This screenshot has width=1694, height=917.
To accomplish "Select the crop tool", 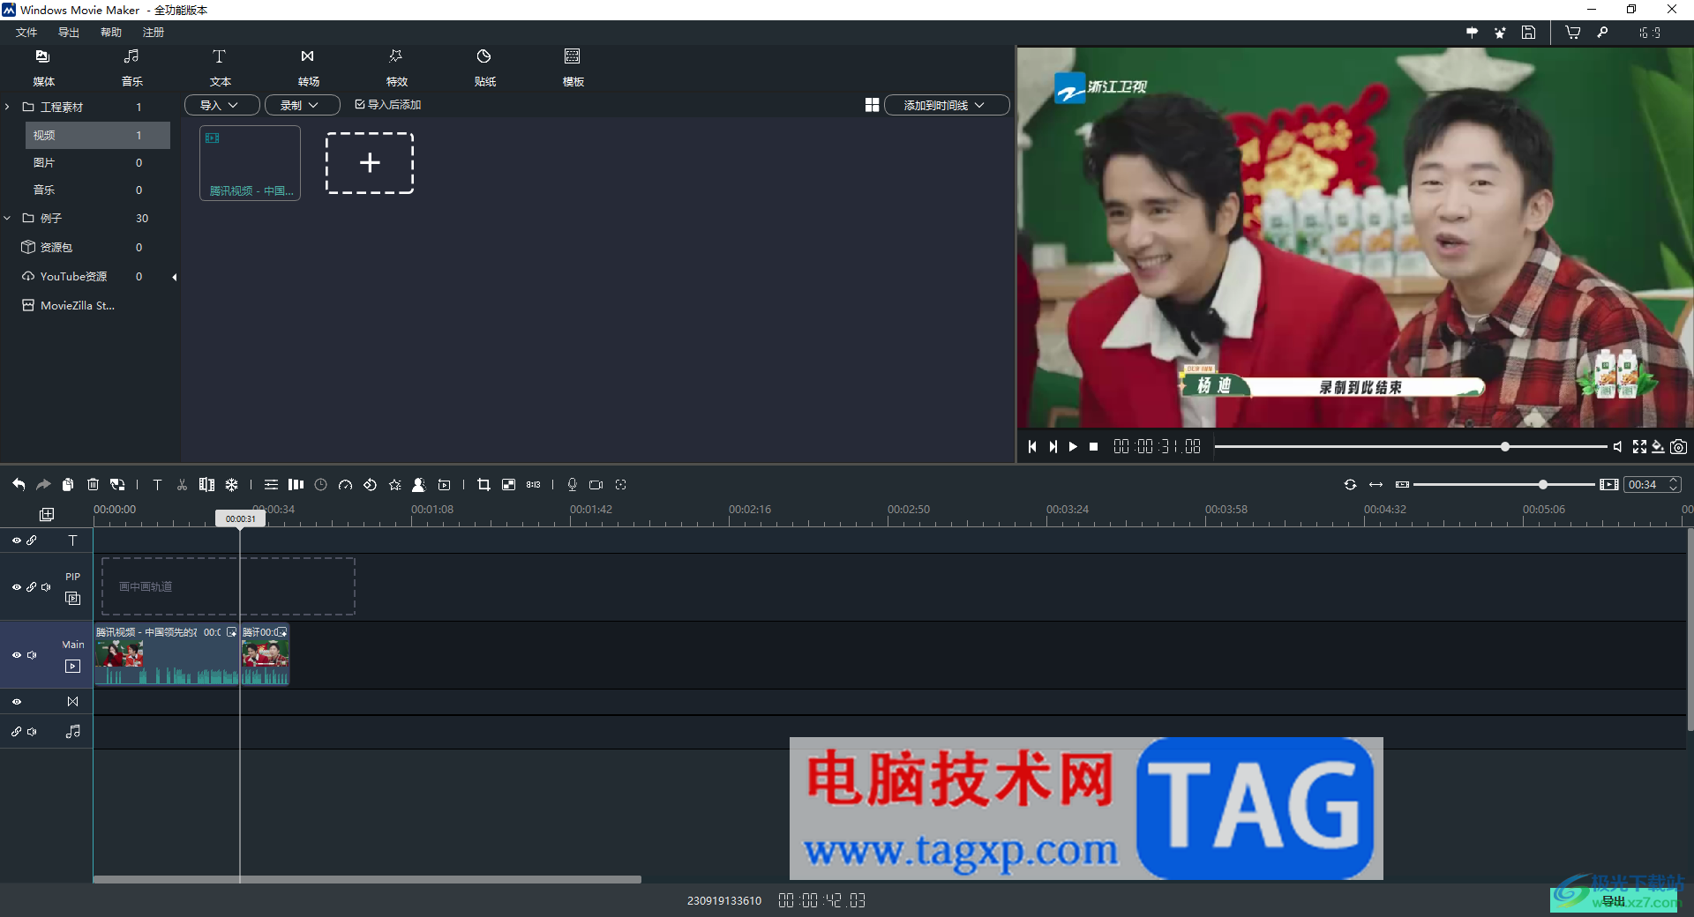I will pyautogui.click(x=483, y=484).
